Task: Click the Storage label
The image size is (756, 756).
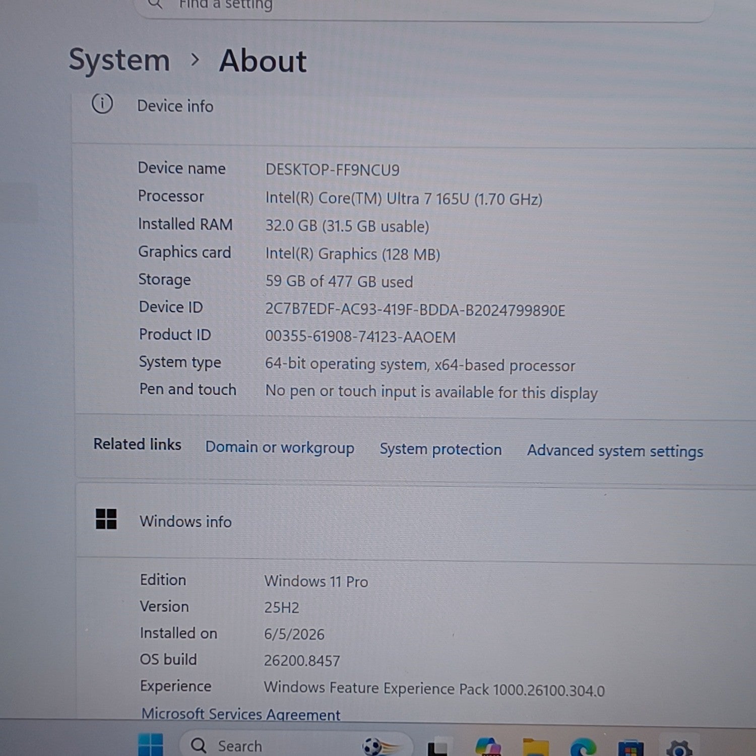Action: (x=164, y=280)
